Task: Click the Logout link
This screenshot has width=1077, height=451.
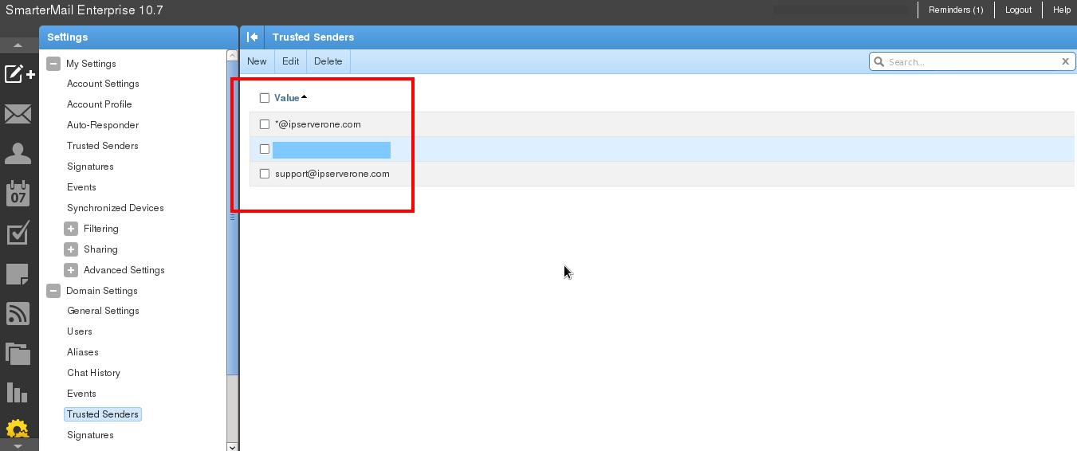Action: (x=1018, y=10)
